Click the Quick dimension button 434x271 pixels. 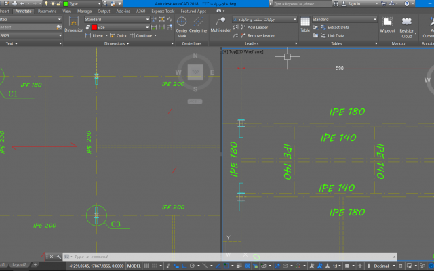point(118,35)
